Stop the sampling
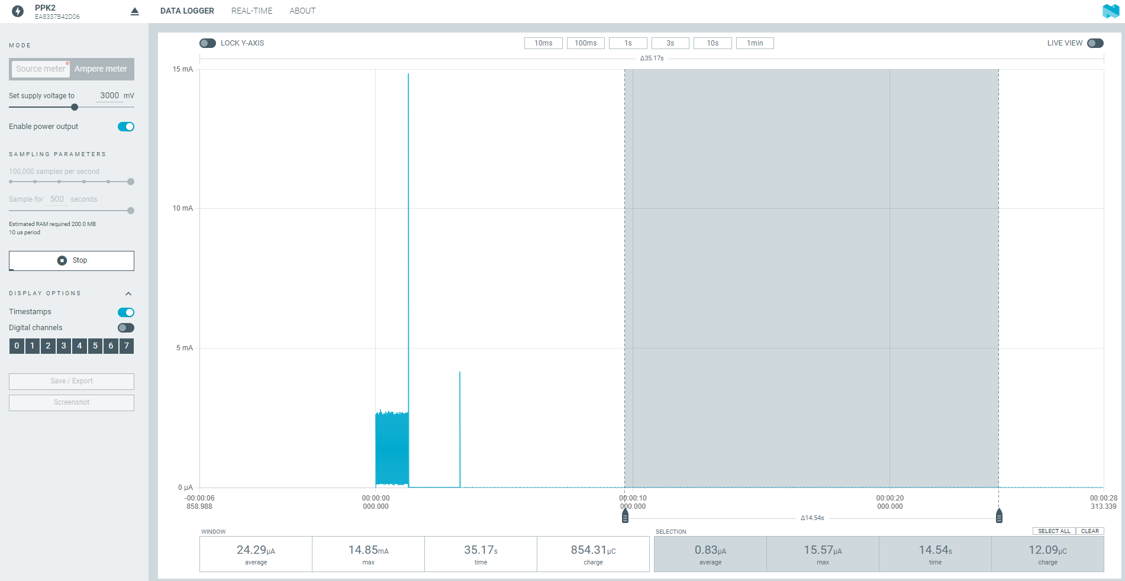 point(72,260)
